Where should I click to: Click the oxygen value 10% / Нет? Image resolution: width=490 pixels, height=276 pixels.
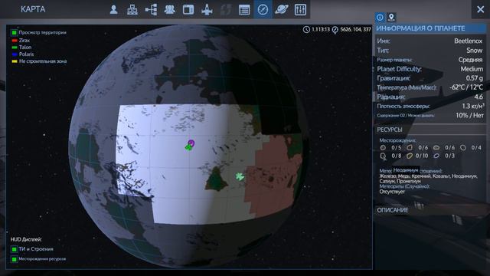pos(469,116)
